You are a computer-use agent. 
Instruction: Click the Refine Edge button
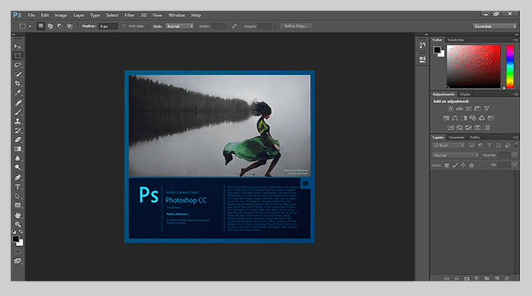(x=296, y=26)
